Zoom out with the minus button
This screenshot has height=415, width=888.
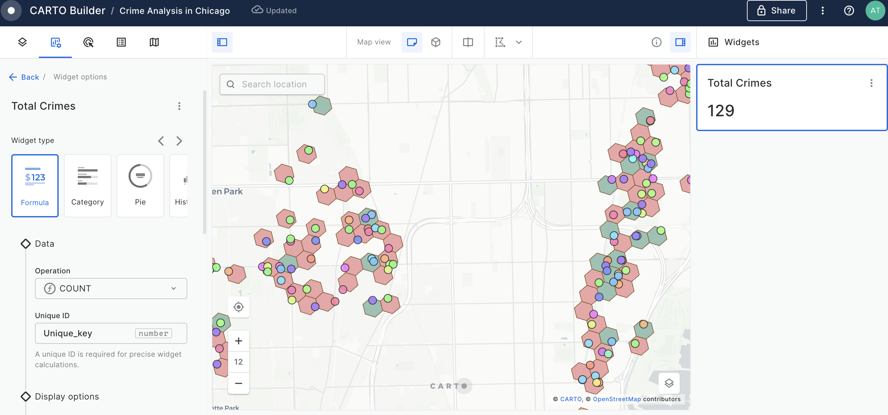click(x=239, y=383)
